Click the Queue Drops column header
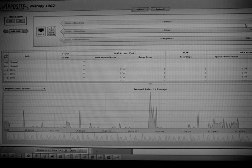 145,57
